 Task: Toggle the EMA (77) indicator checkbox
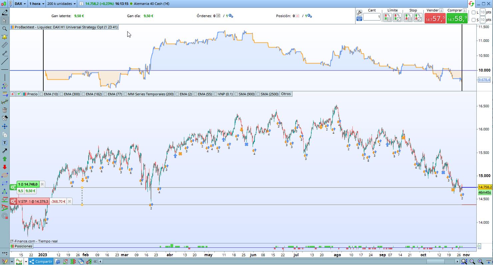(105, 94)
